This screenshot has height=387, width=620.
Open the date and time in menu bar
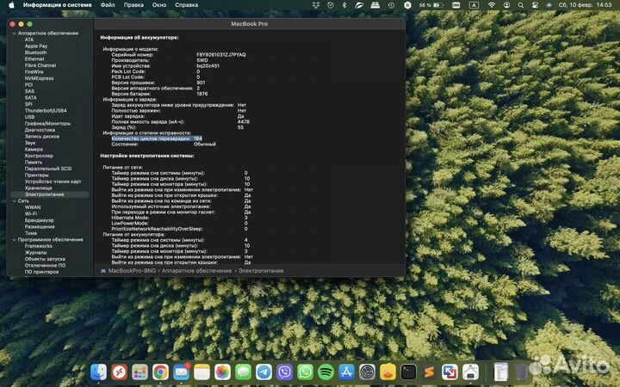(585, 5)
